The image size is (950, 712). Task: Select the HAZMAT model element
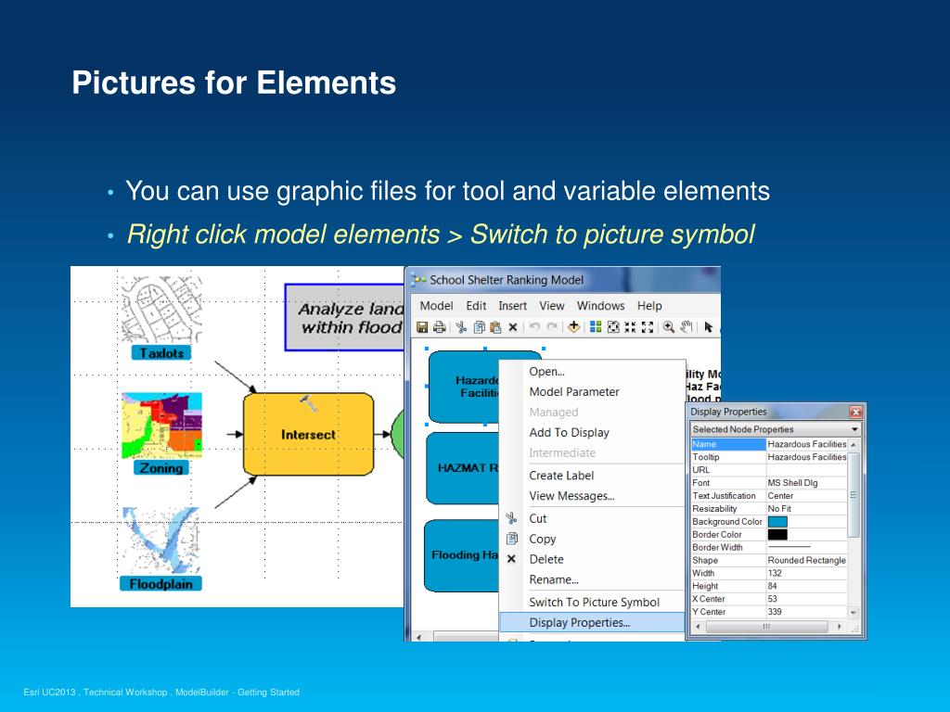tap(463, 467)
